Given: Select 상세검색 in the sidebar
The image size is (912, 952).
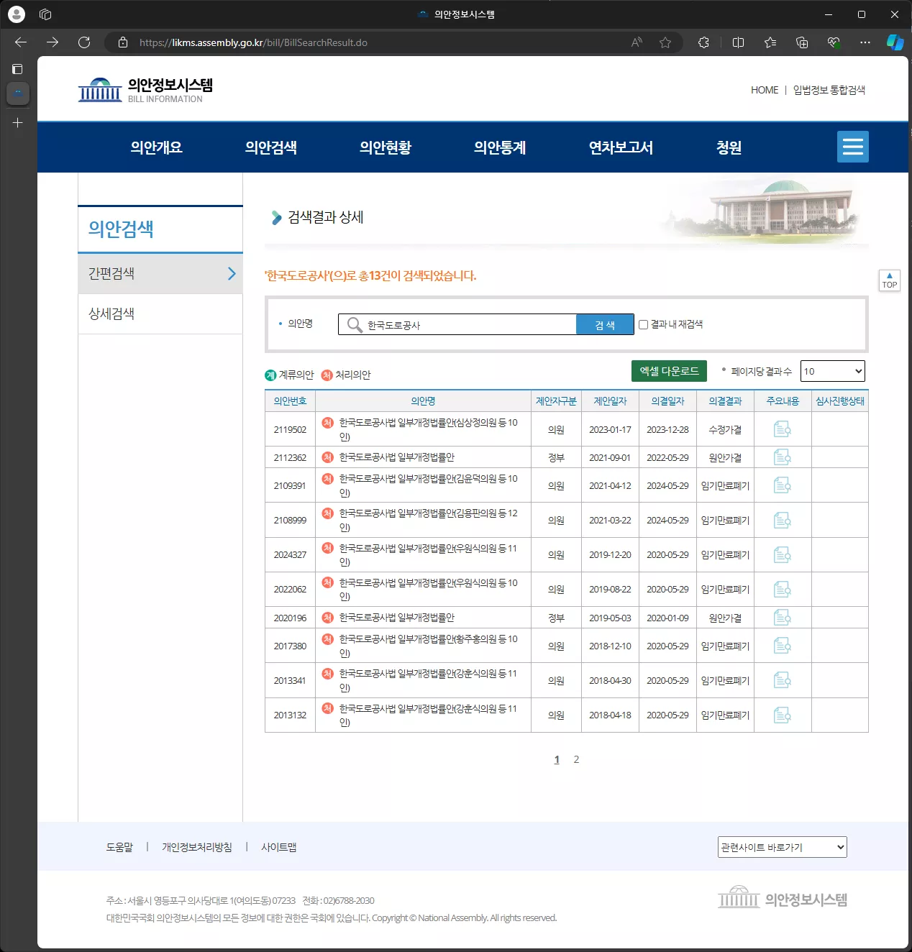Looking at the screenshot, I should click(x=160, y=313).
